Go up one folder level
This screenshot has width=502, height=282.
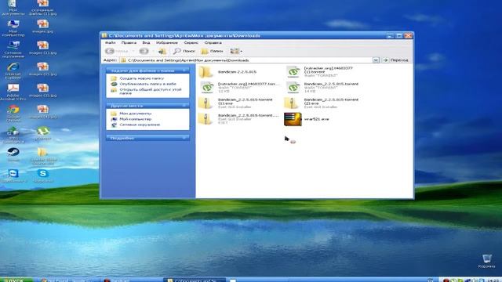[x=162, y=51]
